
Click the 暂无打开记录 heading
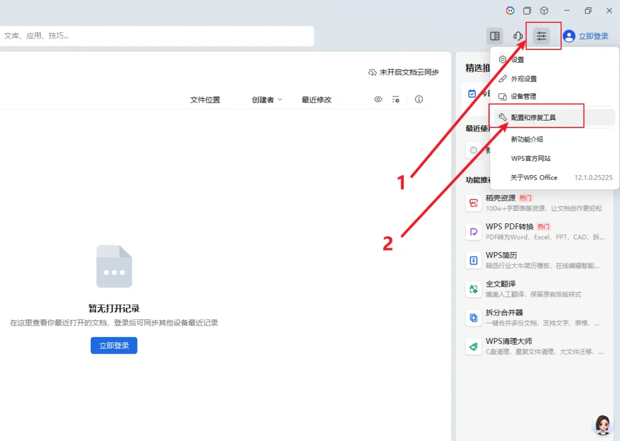click(114, 308)
